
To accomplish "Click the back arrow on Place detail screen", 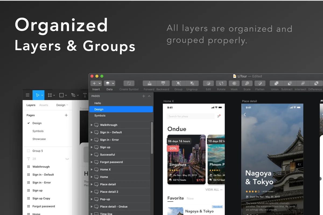I will point(245,114).
